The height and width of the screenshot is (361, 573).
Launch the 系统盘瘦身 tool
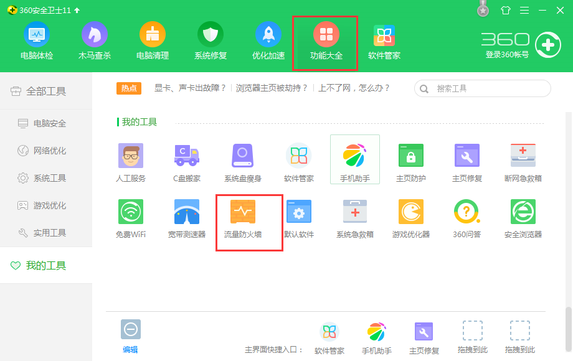[243, 163]
